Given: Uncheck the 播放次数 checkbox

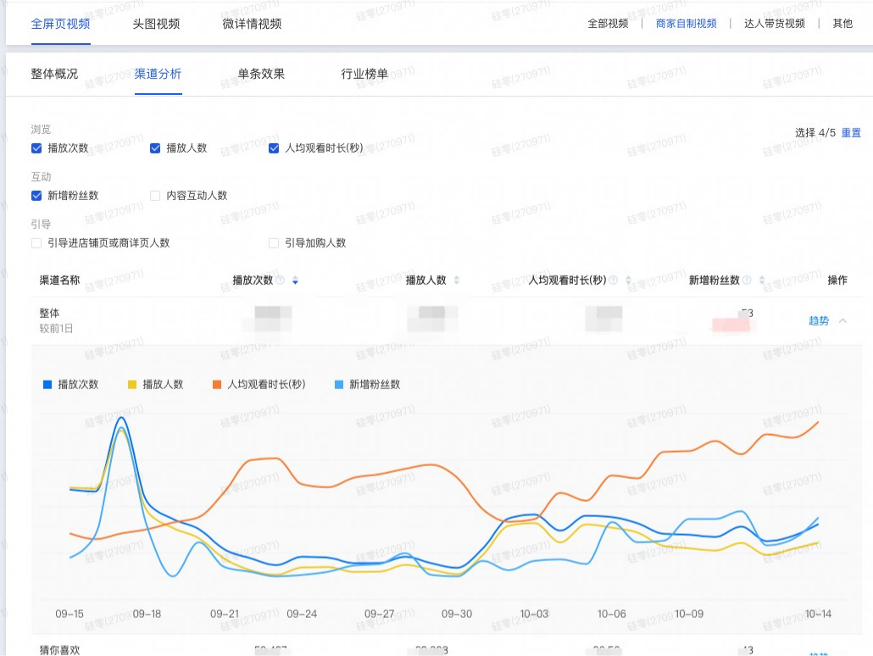Looking at the screenshot, I should click(36, 148).
